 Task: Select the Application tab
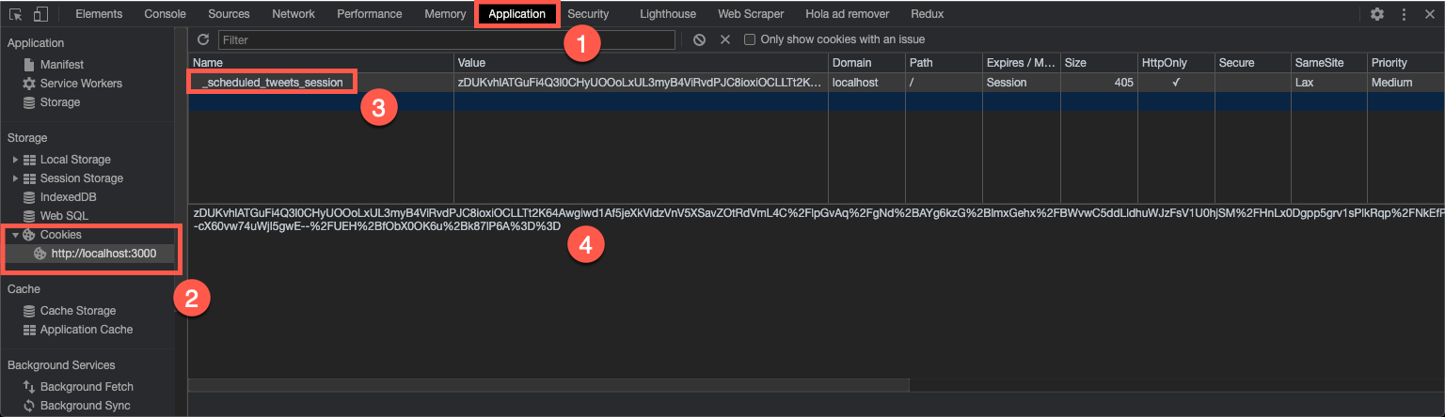[516, 14]
